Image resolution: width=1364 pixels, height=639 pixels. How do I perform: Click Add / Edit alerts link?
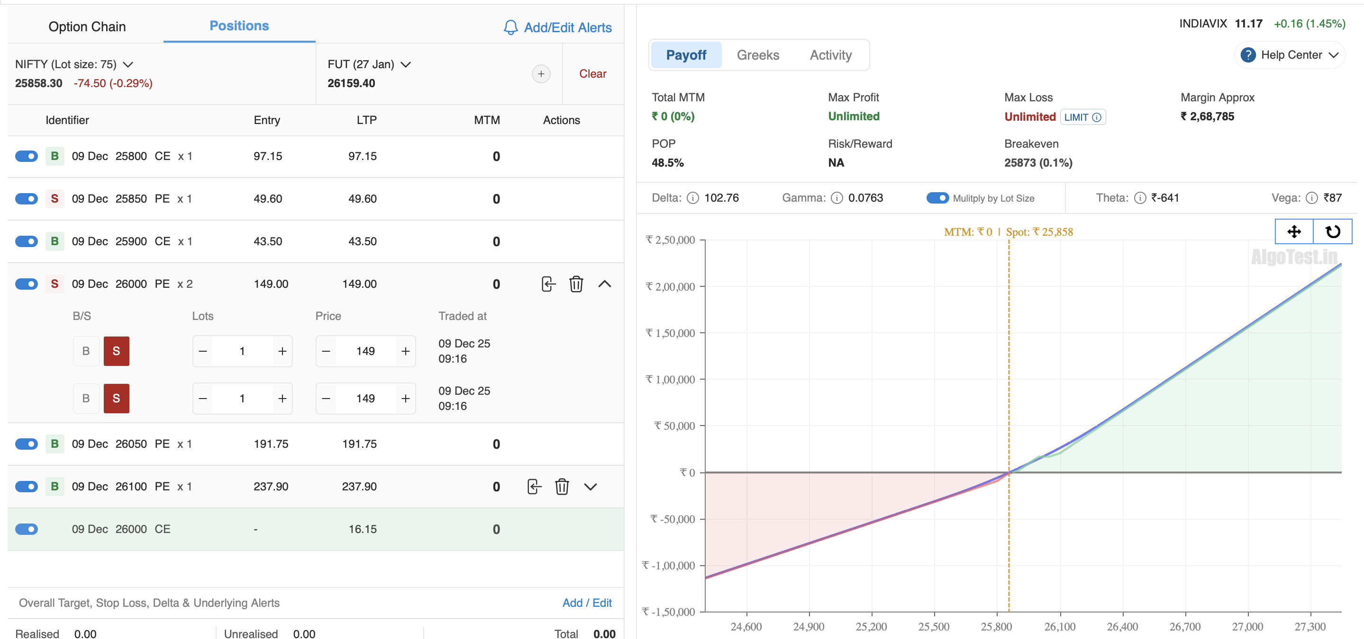[586, 603]
